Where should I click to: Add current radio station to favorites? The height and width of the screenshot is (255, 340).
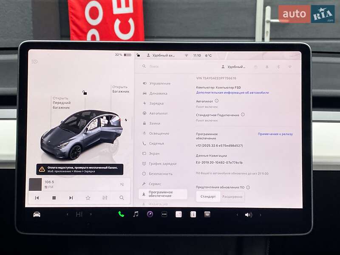[88, 198]
